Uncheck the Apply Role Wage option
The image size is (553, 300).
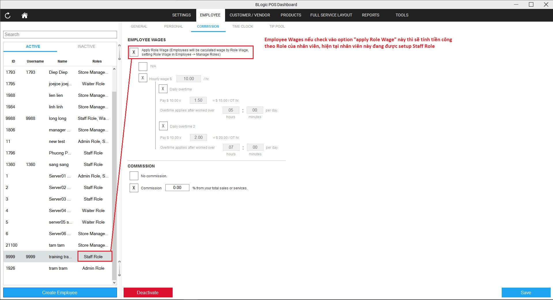pos(134,52)
